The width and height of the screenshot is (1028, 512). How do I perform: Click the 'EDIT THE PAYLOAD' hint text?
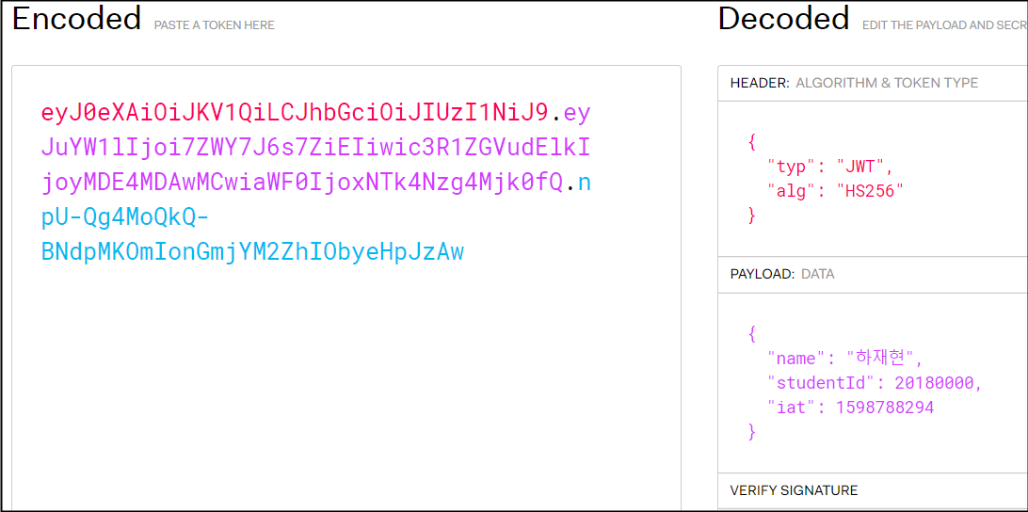pyautogui.click(x=943, y=25)
